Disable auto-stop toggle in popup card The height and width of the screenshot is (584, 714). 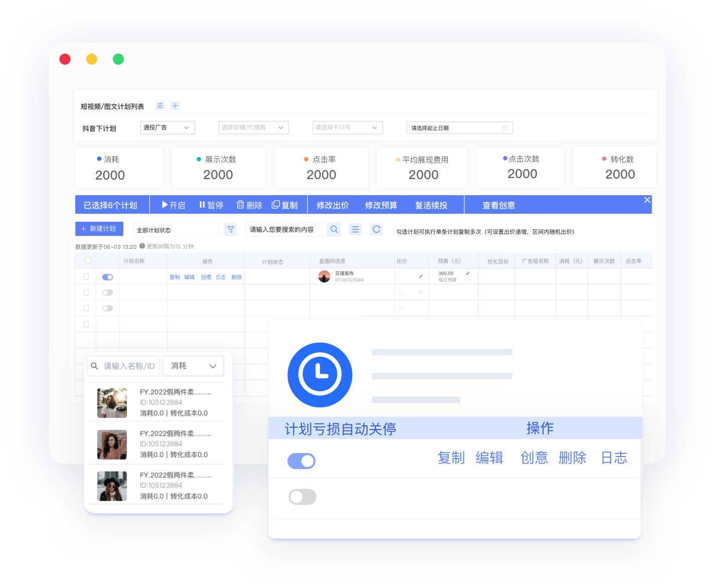pyautogui.click(x=301, y=461)
